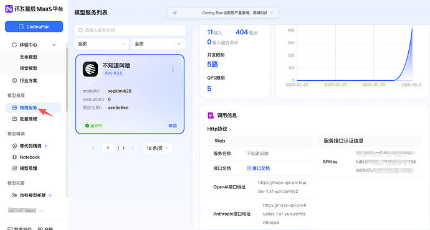Open 行业方案 in the sidebar
Viewport: 430px width, 230px height.
tap(28, 80)
